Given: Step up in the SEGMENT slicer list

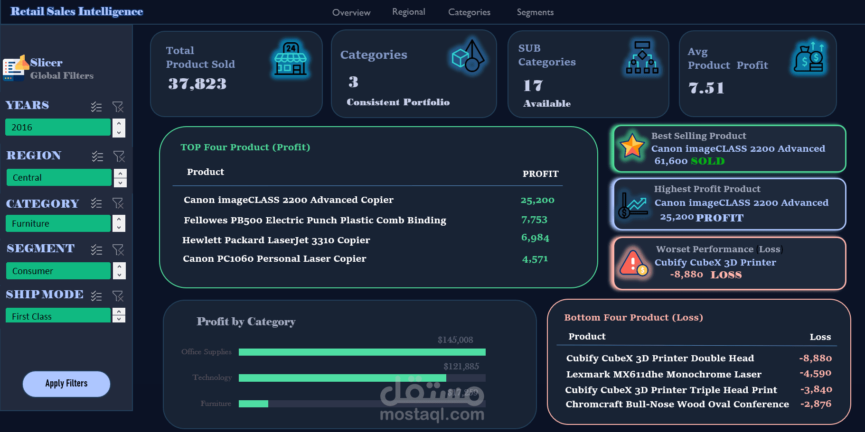Looking at the screenshot, I should (x=119, y=267).
